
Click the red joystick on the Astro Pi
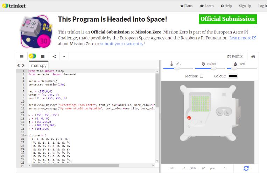(x=189, y=117)
